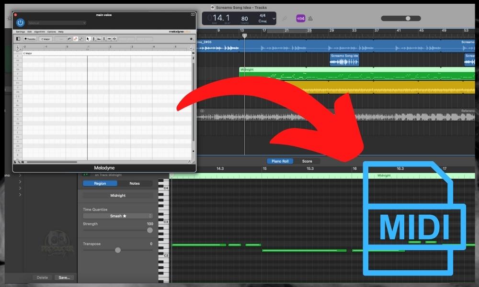This screenshot has width=479, height=287.
Task: Toggle the metronome icon
Action: point(310,19)
